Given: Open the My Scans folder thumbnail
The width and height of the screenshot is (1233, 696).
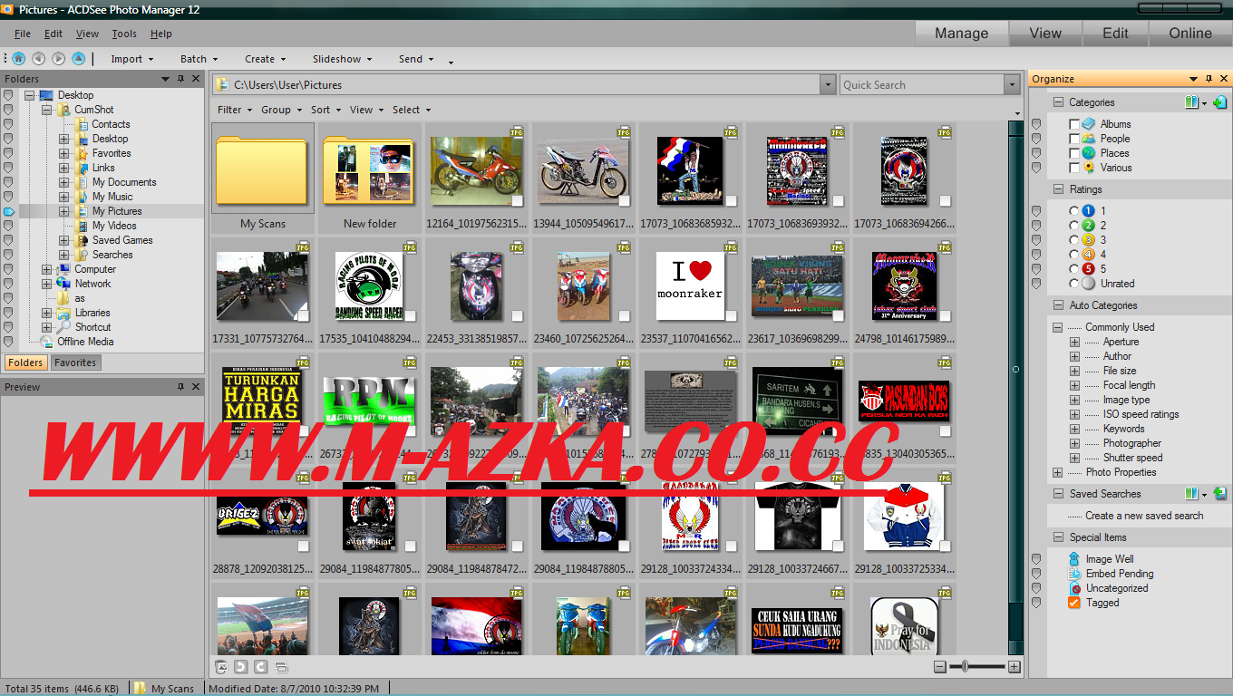Looking at the screenshot, I should [x=262, y=171].
